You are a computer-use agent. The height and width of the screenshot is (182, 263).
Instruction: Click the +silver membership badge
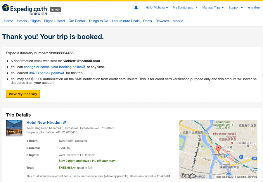(x=55, y=10)
